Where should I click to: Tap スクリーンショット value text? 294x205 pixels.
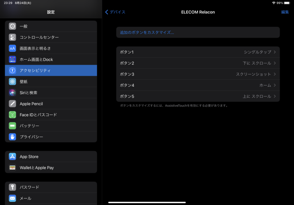(x=254, y=74)
